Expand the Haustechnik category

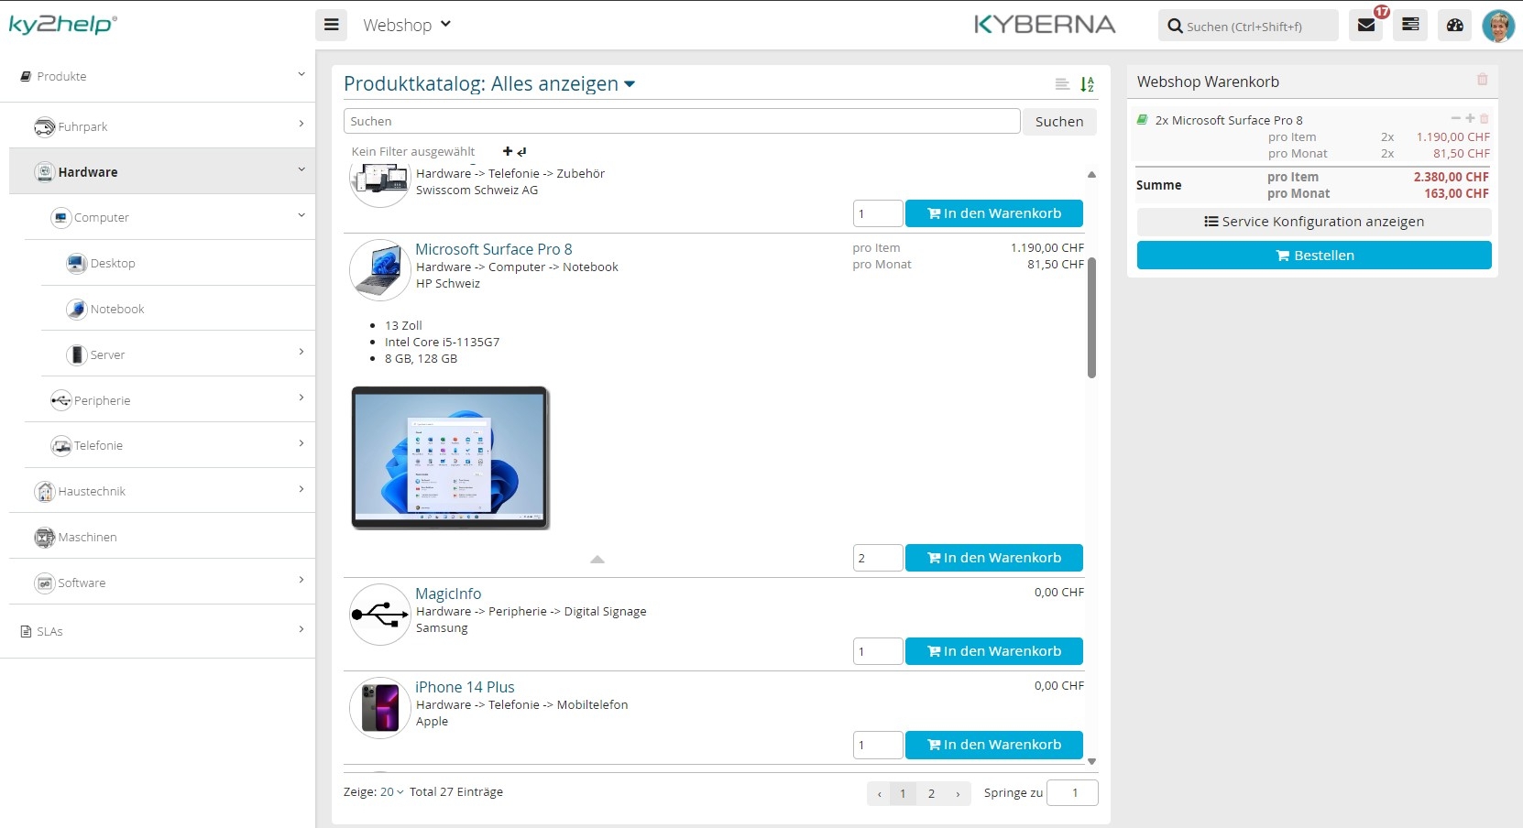301,489
